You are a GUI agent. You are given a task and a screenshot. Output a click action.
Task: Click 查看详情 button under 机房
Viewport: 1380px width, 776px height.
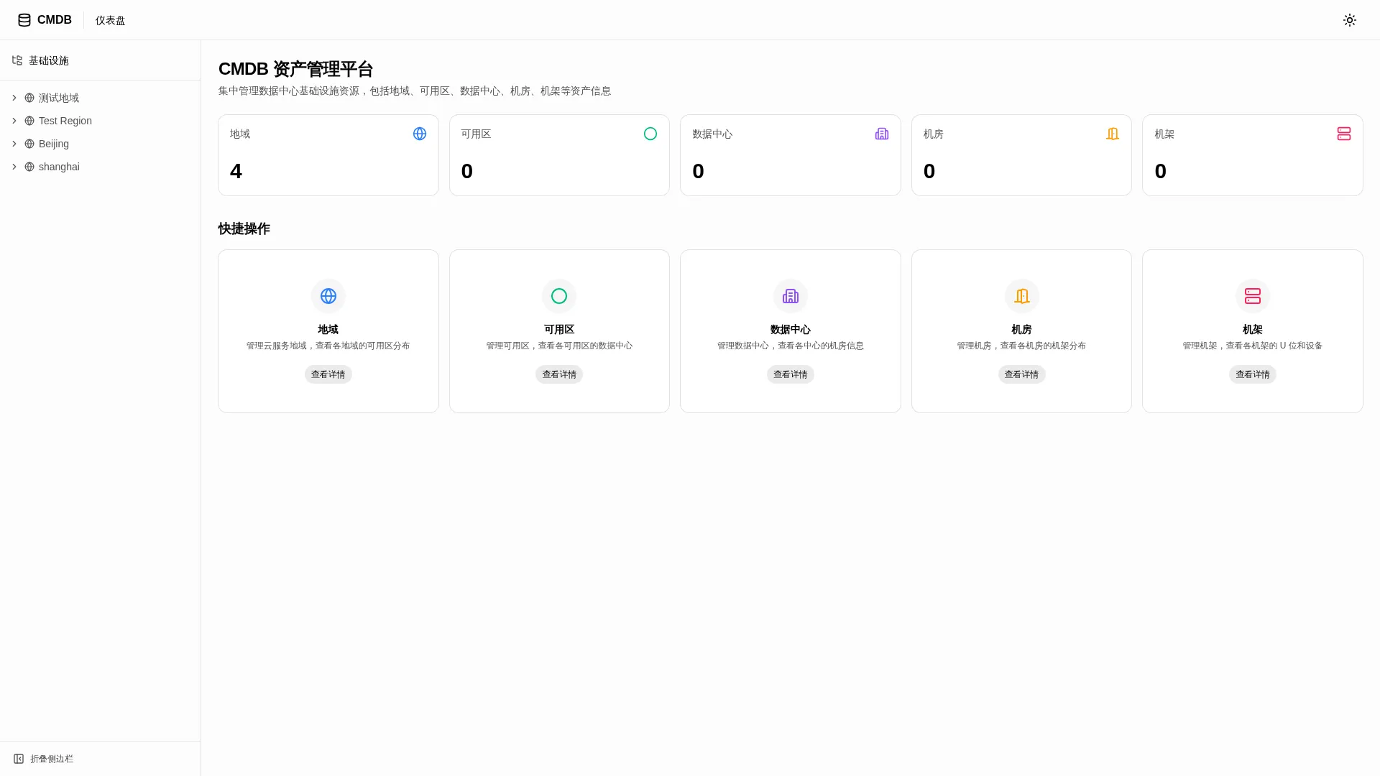click(x=1022, y=374)
